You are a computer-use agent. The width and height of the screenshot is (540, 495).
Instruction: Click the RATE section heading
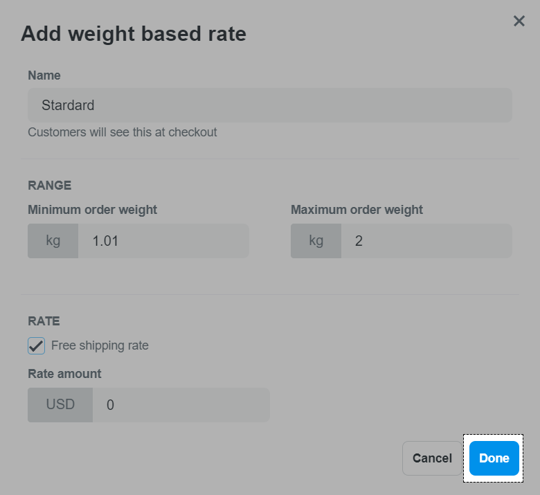click(44, 321)
